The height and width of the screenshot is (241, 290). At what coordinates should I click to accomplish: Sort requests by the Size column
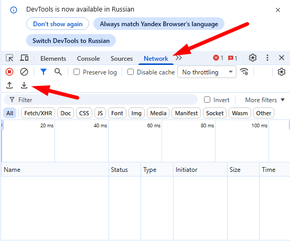[x=243, y=169]
